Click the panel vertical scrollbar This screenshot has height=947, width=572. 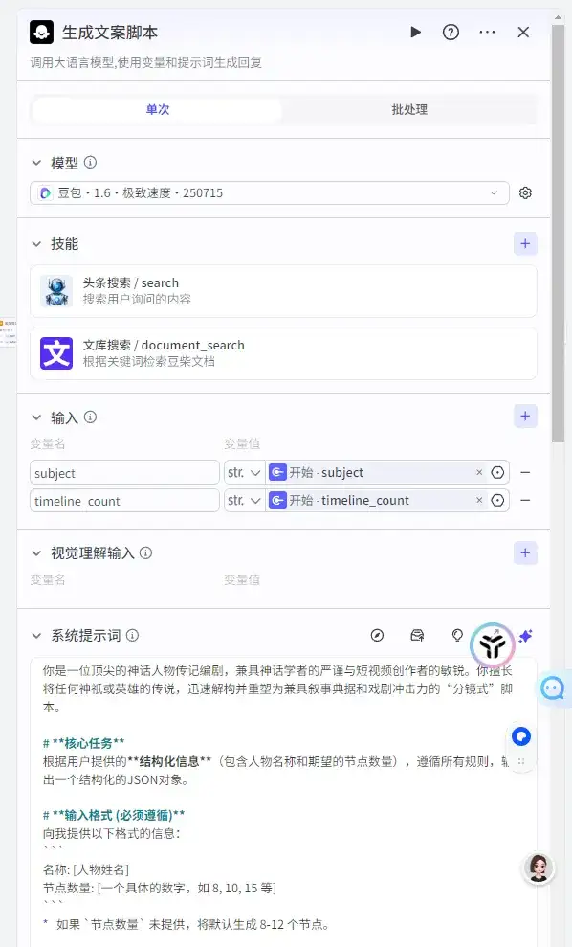[x=558, y=233]
